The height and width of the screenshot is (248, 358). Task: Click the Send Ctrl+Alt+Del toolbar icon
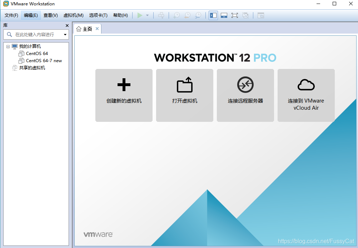161,15
